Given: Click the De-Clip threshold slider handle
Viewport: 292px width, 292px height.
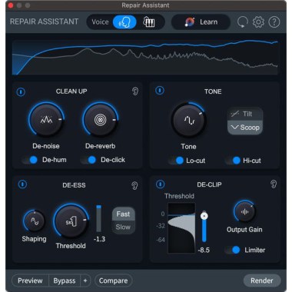Looking at the screenshot, I should [204, 216].
